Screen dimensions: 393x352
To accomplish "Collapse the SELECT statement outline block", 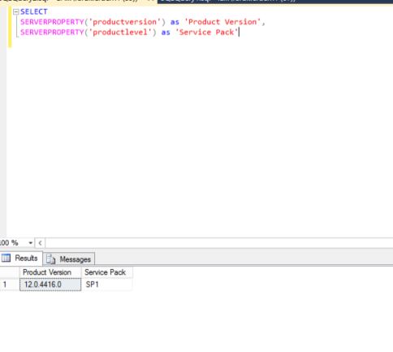I will 15,11.
